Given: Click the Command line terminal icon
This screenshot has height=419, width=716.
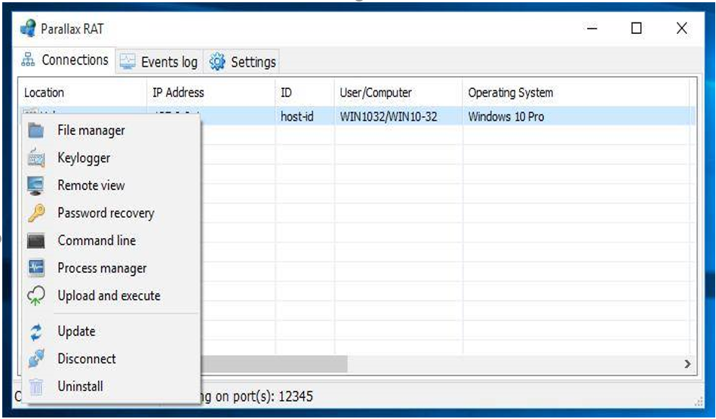Looking at the screenshot, I should (35, 240).
